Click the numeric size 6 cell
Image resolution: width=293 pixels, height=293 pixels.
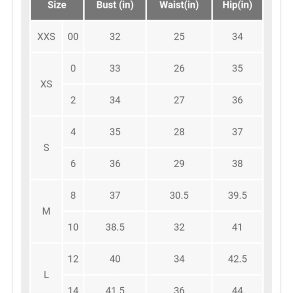point(73,164)
